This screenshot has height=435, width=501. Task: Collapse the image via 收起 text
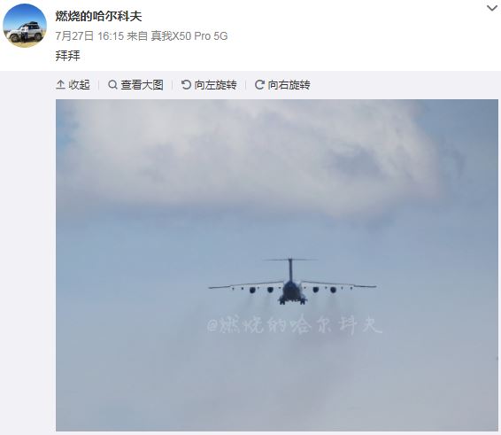click(79, 85)
